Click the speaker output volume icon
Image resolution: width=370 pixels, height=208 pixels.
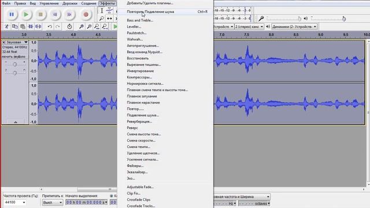coord(306,18)
